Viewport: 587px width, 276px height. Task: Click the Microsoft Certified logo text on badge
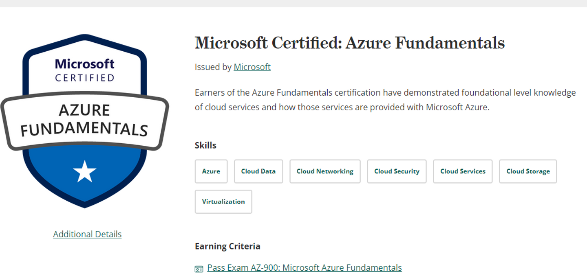(x=85, y=70)
